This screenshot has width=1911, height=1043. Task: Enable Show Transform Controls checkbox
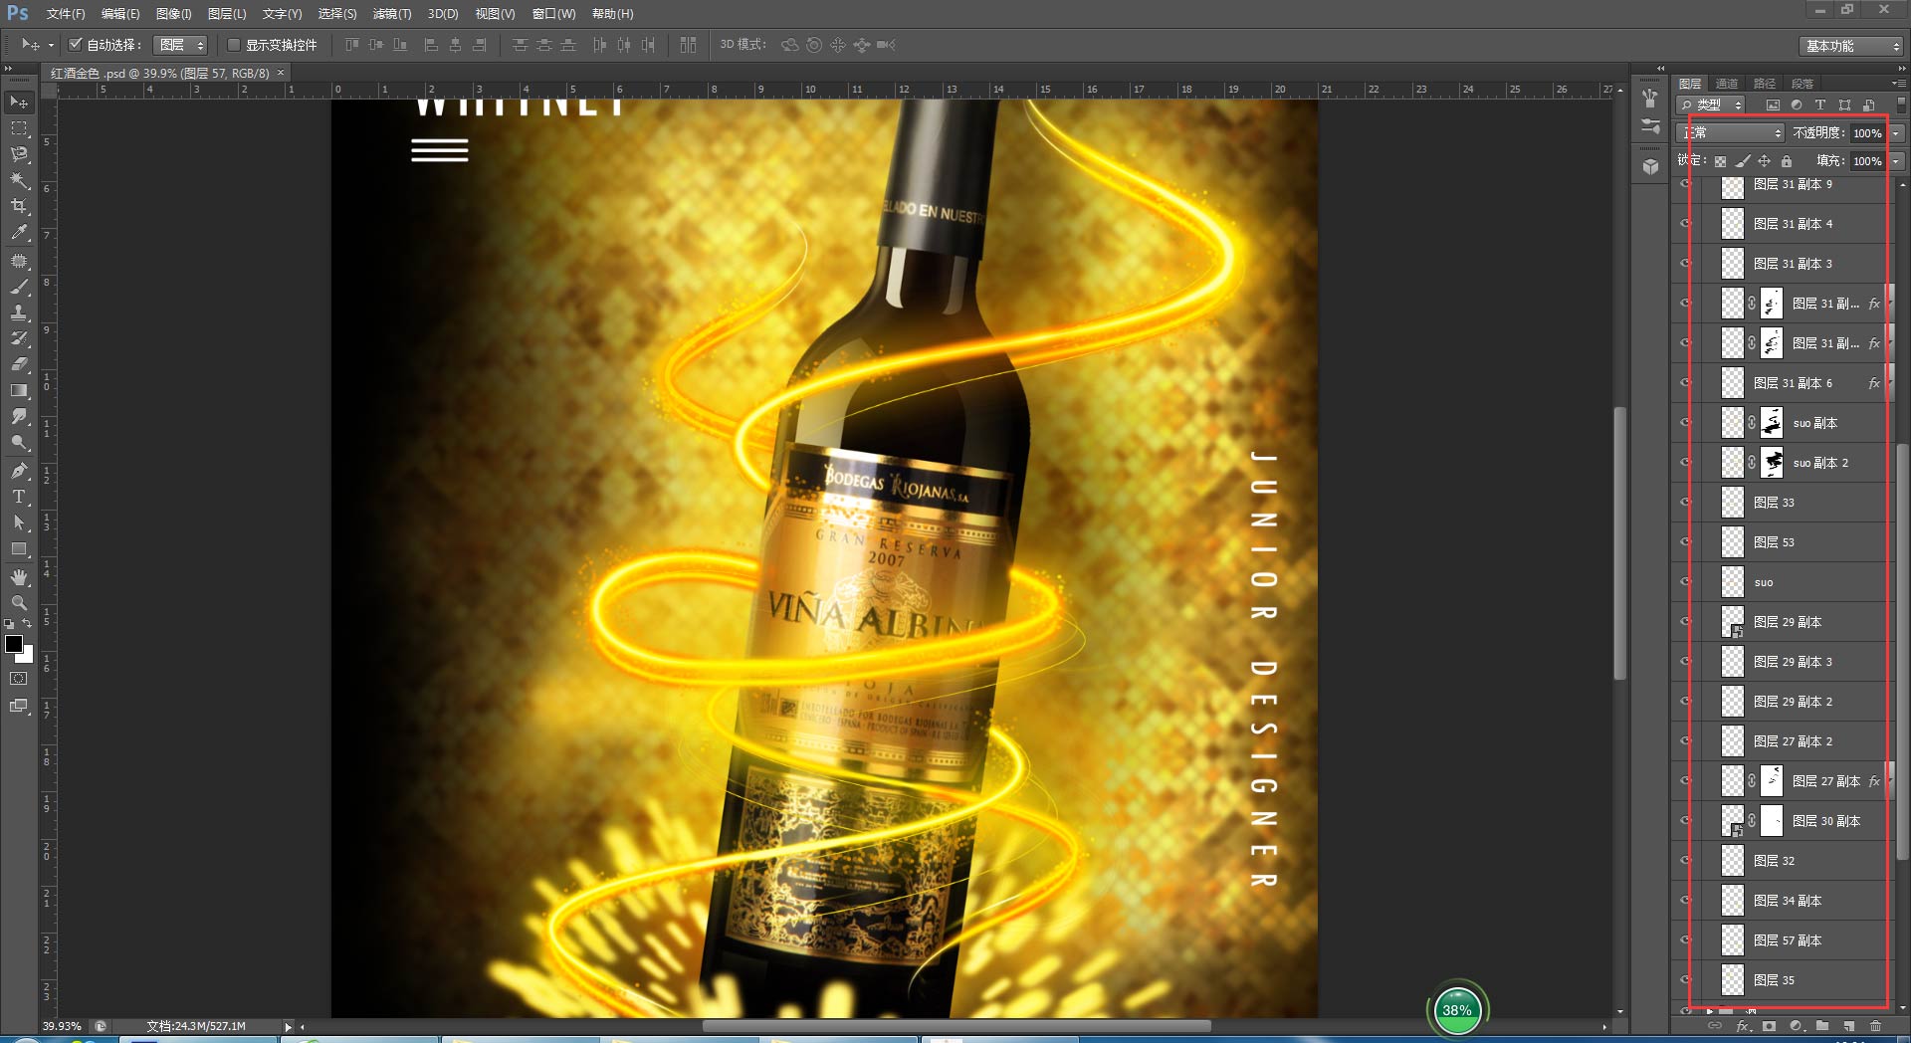click(234, 45)
